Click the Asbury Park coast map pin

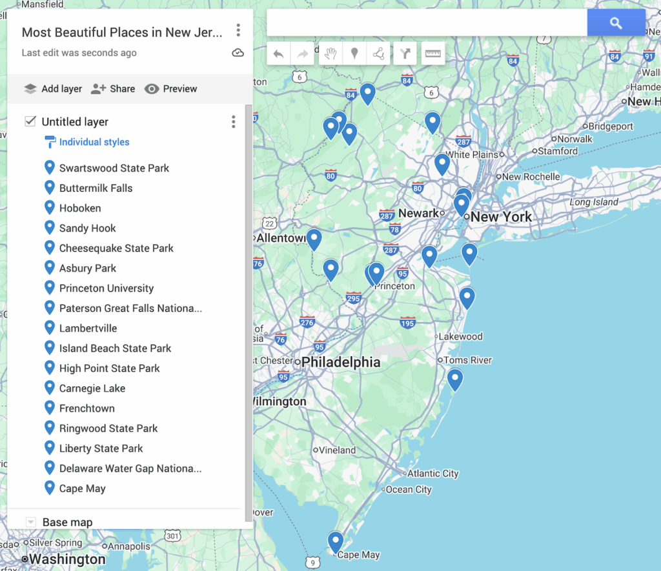coord(467,297)
